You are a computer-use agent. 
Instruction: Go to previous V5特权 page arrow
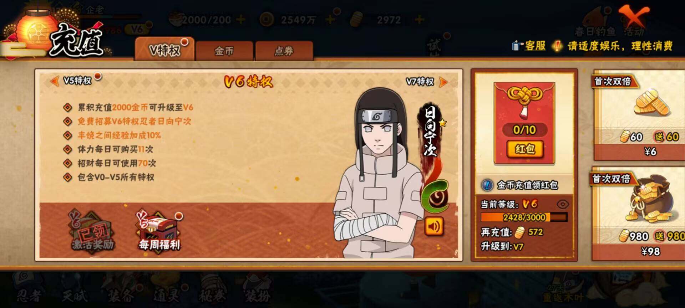coord(55,81)
